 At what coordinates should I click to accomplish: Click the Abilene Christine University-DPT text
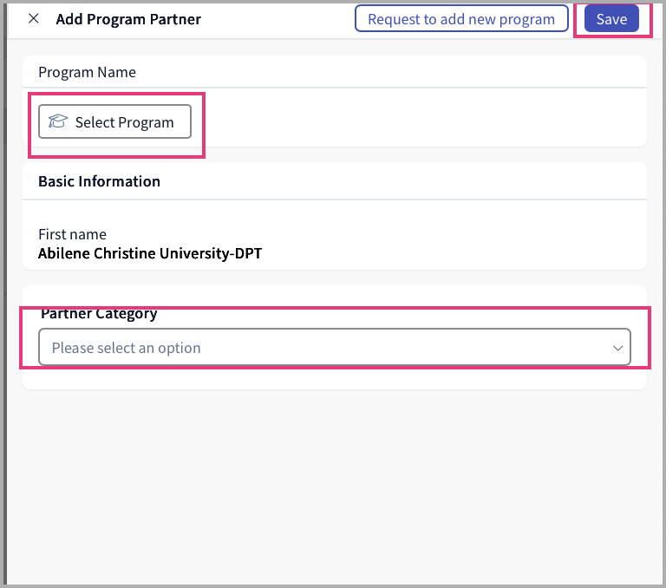150,254
